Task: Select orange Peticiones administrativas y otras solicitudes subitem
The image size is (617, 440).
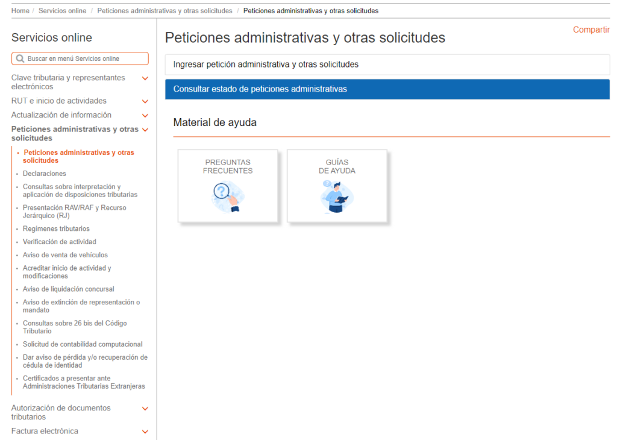Action: [x=78, y=156]
